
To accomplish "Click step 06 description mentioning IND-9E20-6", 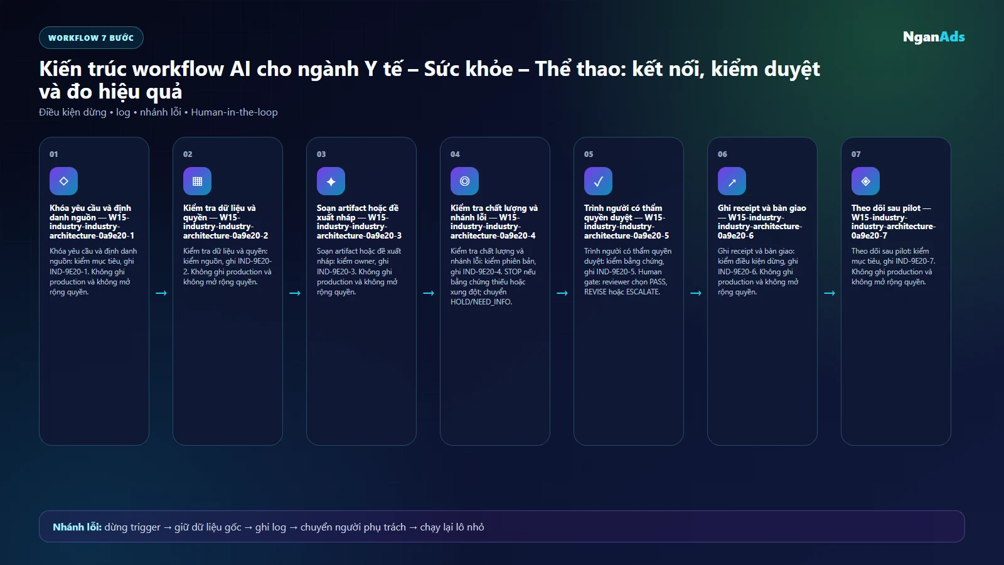I will pos(758,272).
